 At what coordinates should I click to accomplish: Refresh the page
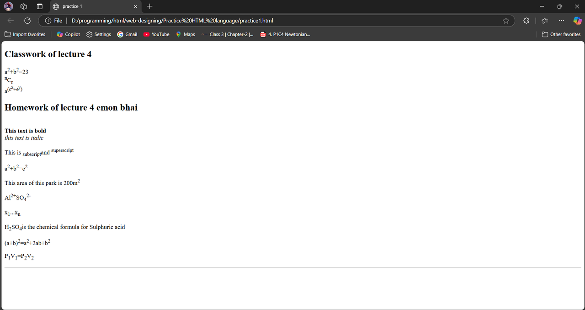tap(27, 21)
